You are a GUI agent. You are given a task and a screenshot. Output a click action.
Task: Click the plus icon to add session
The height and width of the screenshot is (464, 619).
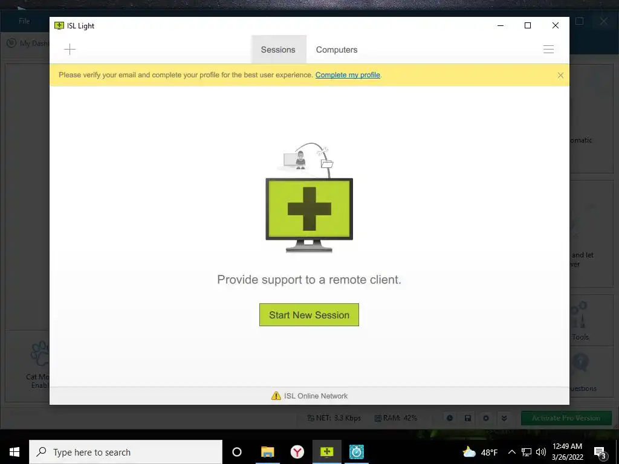click(70, 50)
